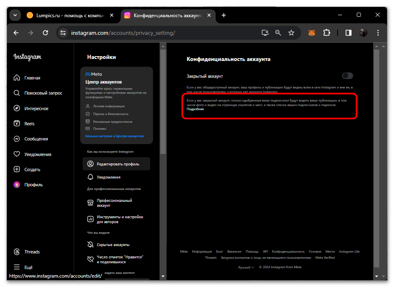394x287 pixels.
Task: Click the Instagram logo
Action: click(x=27, y=57)
